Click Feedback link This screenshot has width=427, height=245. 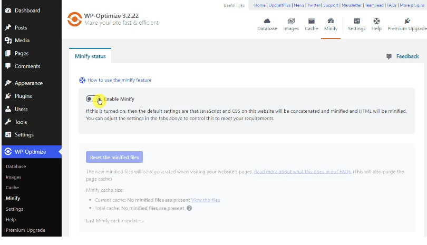[x=407, y=56]
